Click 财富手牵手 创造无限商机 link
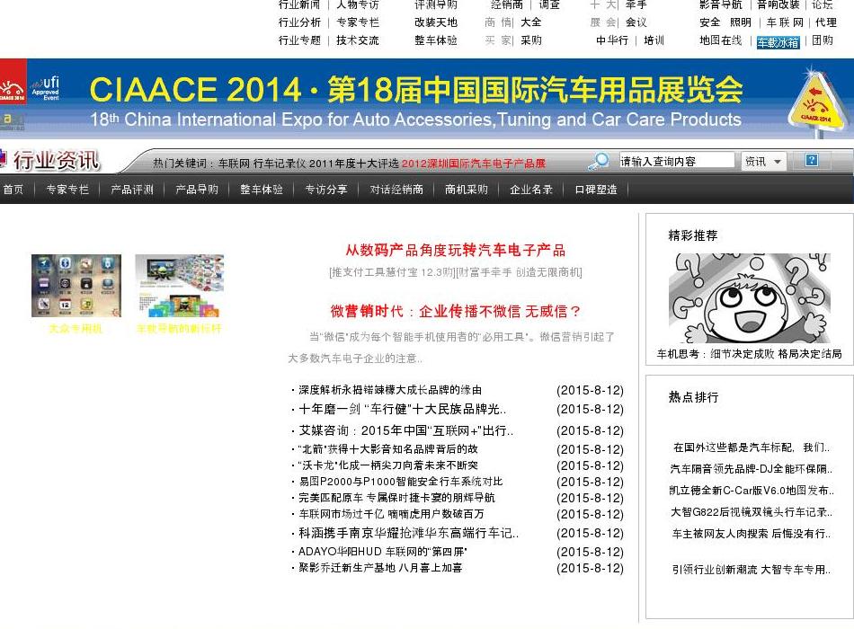Viewport: 854px width, 629px height. click(x=519, y=272)
